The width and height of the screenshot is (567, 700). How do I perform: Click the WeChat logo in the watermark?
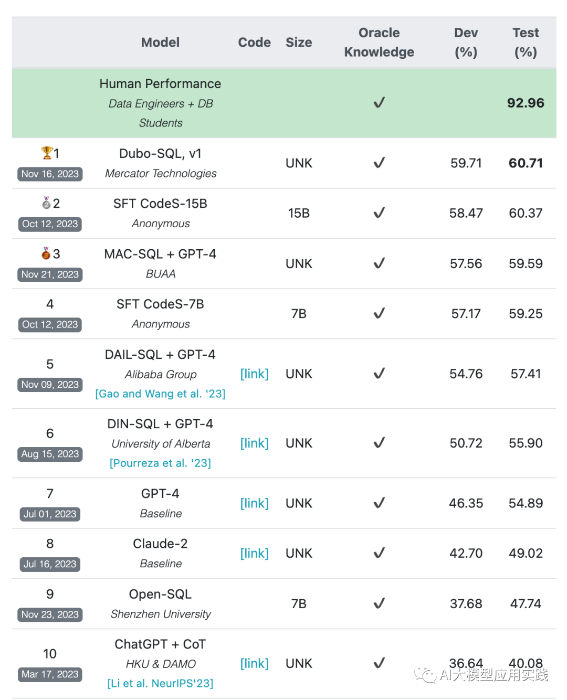pos(425,674)
